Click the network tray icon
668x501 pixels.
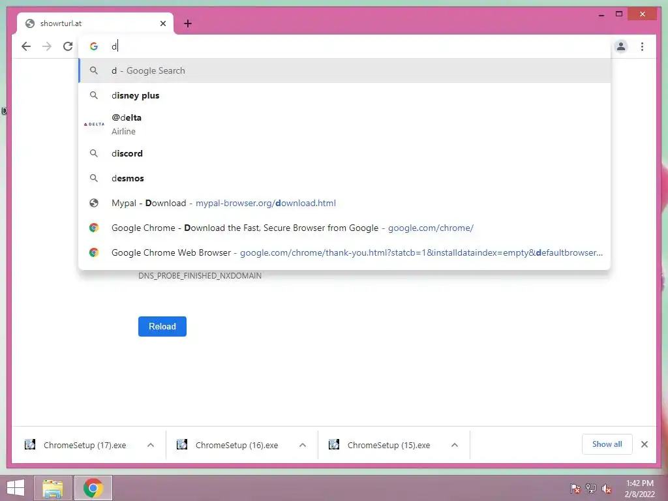point(591,488)
